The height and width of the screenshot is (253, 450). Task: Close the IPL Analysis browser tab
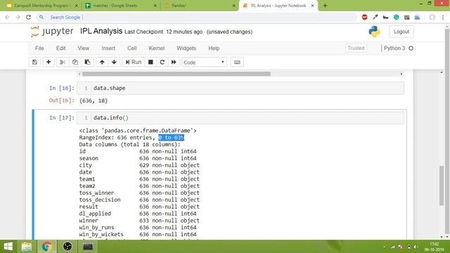312,6
